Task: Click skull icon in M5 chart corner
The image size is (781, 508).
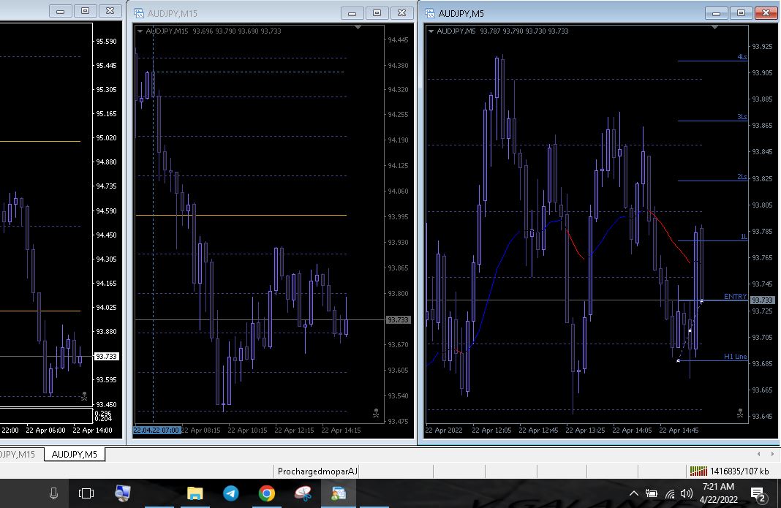Action: click(740, 413)
